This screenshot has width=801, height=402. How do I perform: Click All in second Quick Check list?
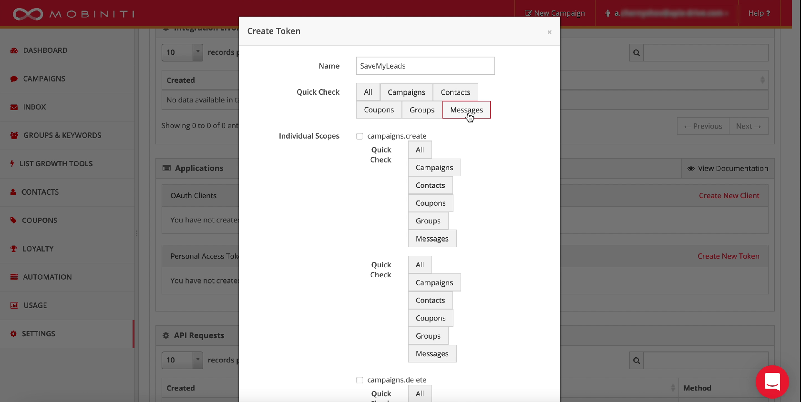pyautogui.click(x=420, y=265)
